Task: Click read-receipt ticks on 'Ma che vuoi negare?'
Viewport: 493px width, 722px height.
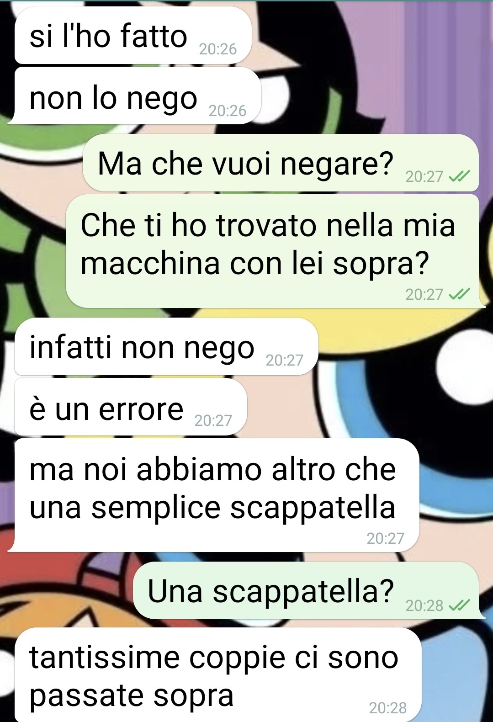Action: pos(459,176)
